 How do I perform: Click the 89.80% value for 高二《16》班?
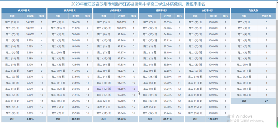click(168, 77)
